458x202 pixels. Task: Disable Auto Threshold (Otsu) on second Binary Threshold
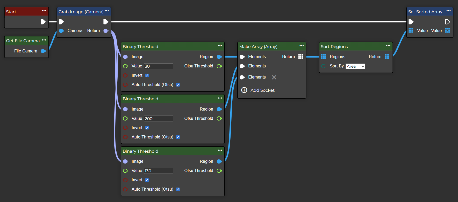[x=178, y=137]
